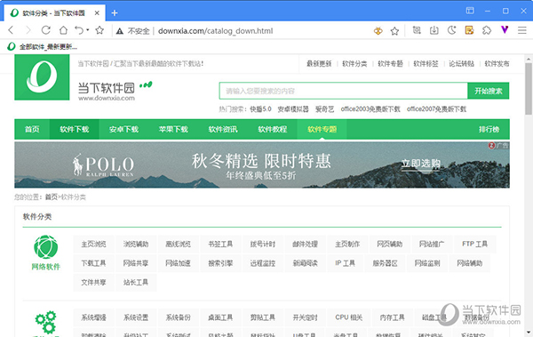Viewport: 533px width, 337px height.
Task: Click the vertical page scrollbar thumb
Action: 529,89
